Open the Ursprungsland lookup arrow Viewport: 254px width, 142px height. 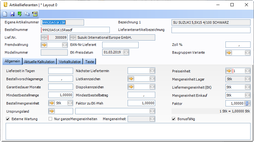pyautogui.click(x=51, y=111)
